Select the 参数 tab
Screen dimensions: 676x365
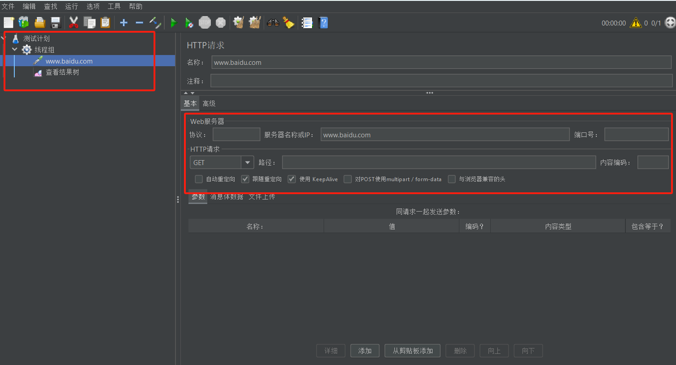coord(198,197)
